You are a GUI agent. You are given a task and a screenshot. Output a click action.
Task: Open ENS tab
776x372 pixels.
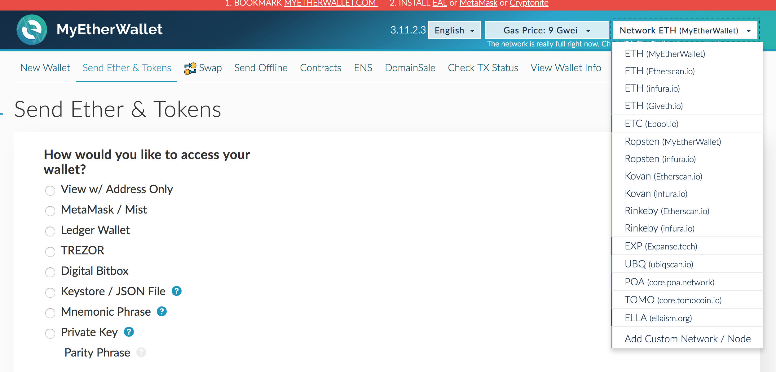point(363,68)
